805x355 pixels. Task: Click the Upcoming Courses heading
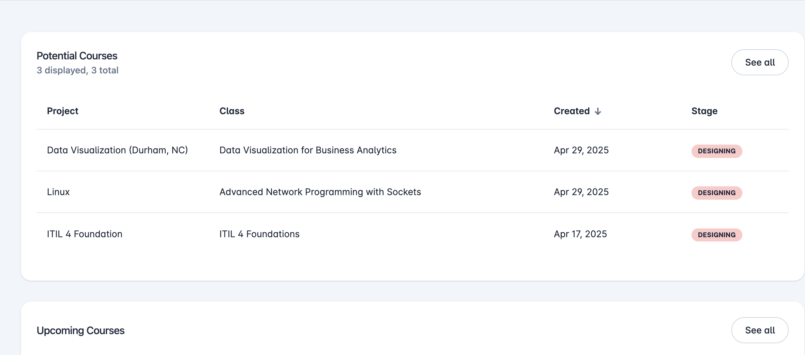[x=81, y=331]
